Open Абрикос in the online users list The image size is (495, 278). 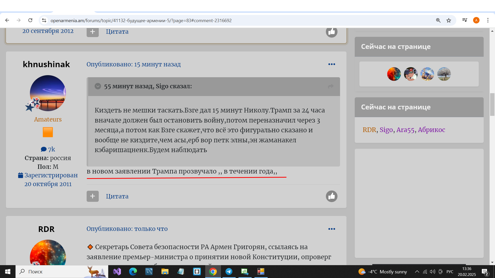pyautogui.click(x=431, y=130)
